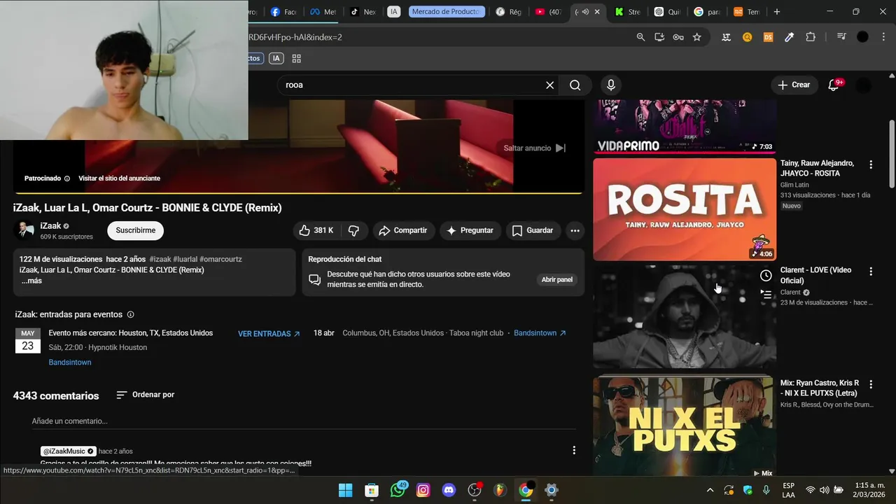The width and height of the screenshot is (896, 504).
Task: Add Clarent LOVE to watch later clock
Action: [766, 276]
